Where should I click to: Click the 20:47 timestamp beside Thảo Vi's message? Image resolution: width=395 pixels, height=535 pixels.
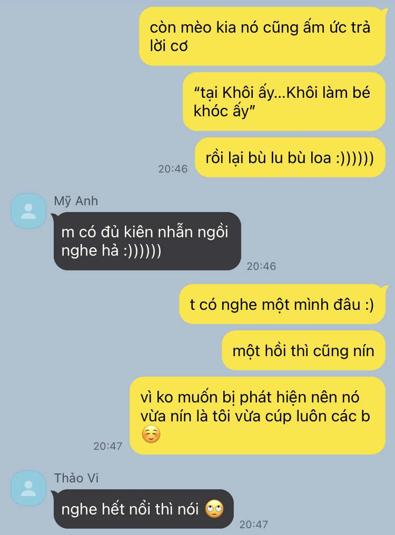click(x=253, y=524)
